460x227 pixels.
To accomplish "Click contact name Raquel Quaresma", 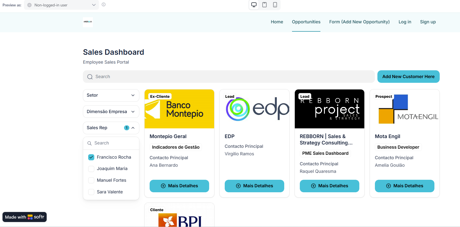I will click(318, 171).
